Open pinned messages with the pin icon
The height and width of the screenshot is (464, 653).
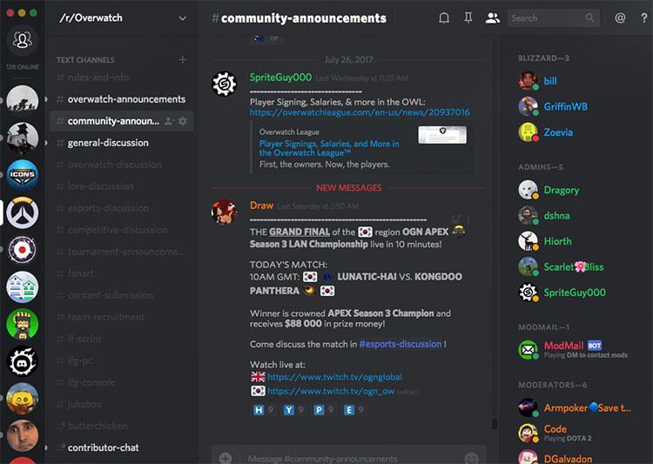pos(468,18)
